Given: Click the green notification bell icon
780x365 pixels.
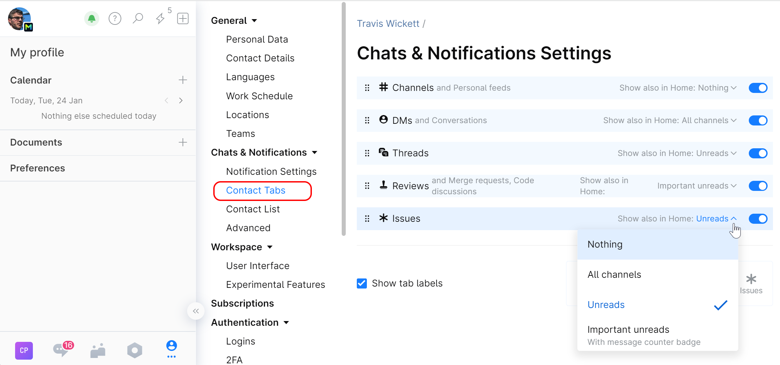Looking at the screenshot, I should click(x=92, y=18).
